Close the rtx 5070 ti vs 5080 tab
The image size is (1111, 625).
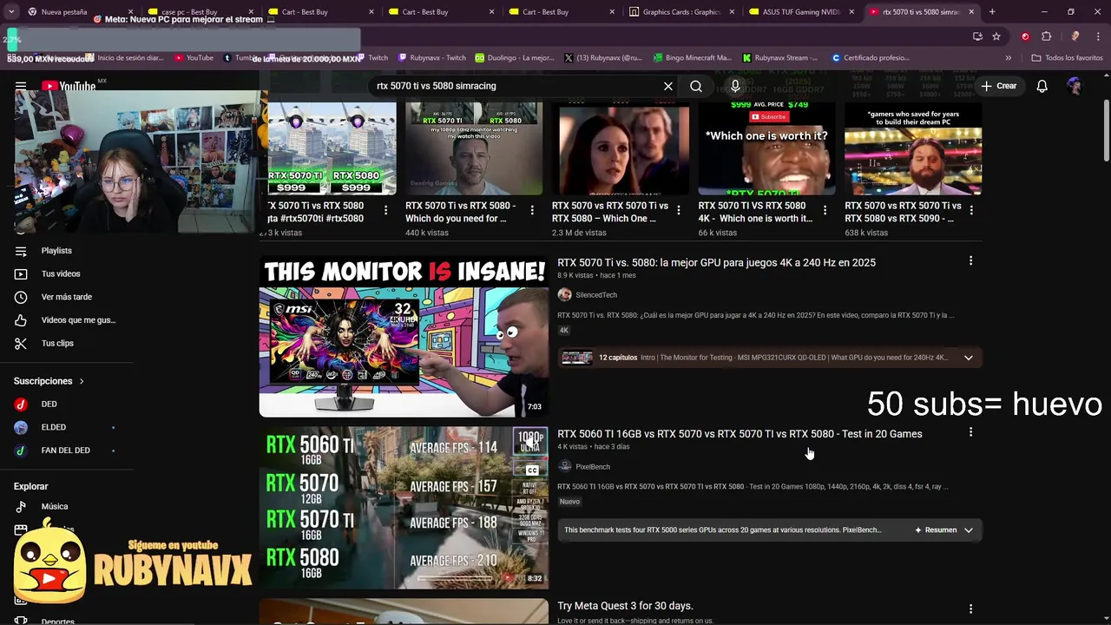tap(971, 12)
